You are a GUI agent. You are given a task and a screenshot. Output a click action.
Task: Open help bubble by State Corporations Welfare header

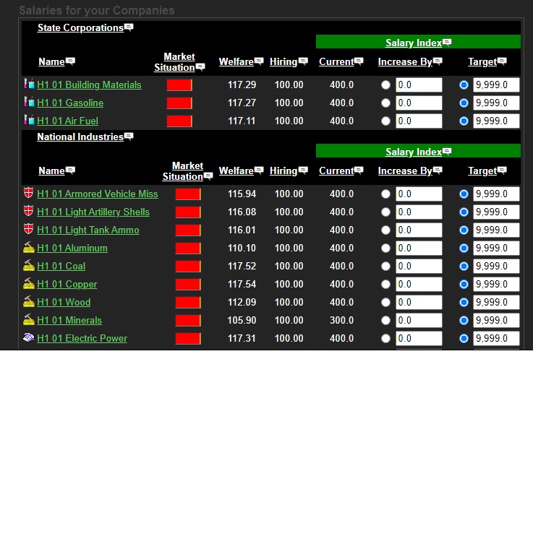259,61
